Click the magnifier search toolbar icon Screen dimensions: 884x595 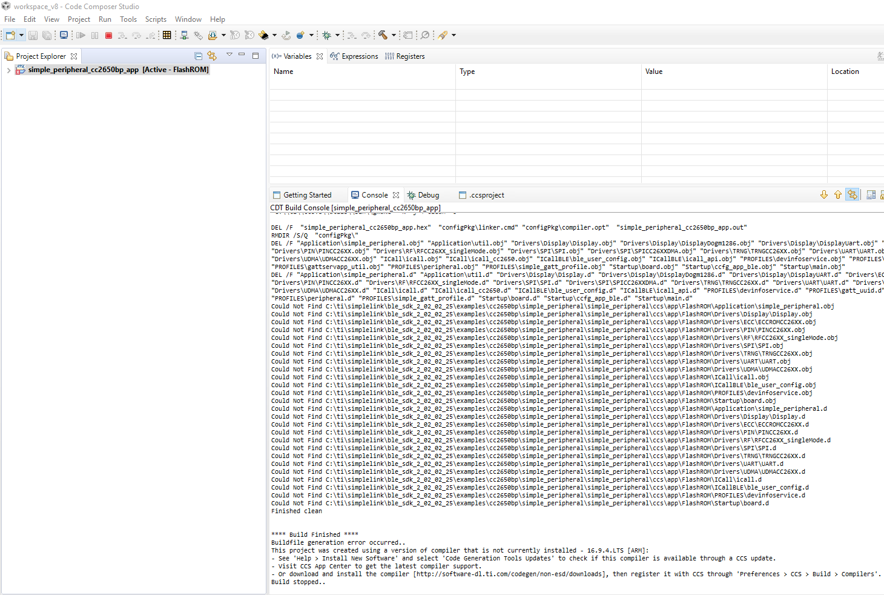click(425, 35)
